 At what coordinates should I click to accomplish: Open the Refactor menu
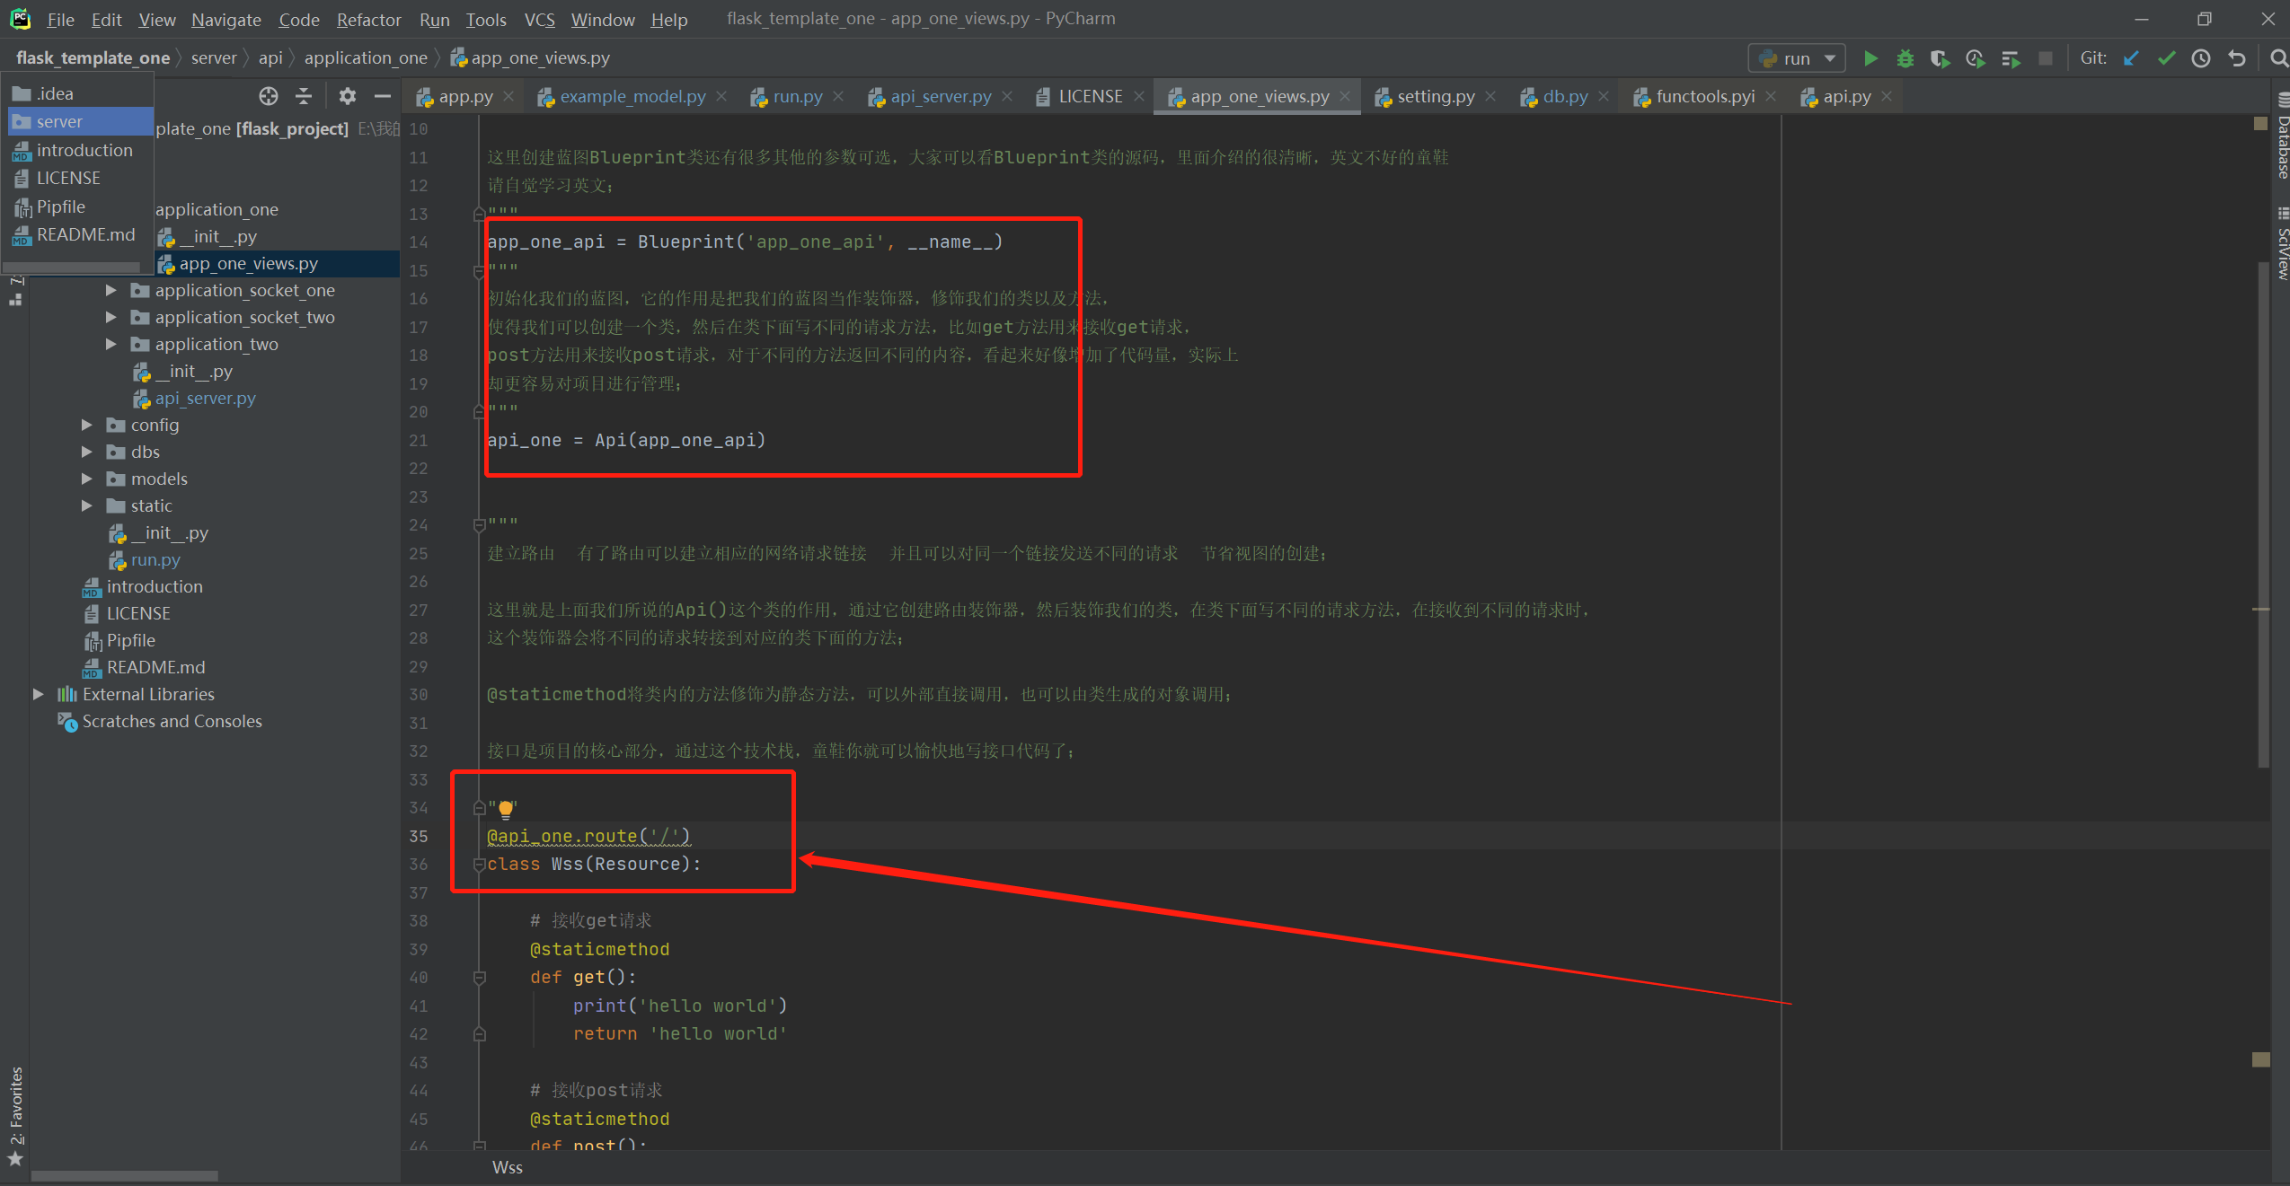(368, 19)
